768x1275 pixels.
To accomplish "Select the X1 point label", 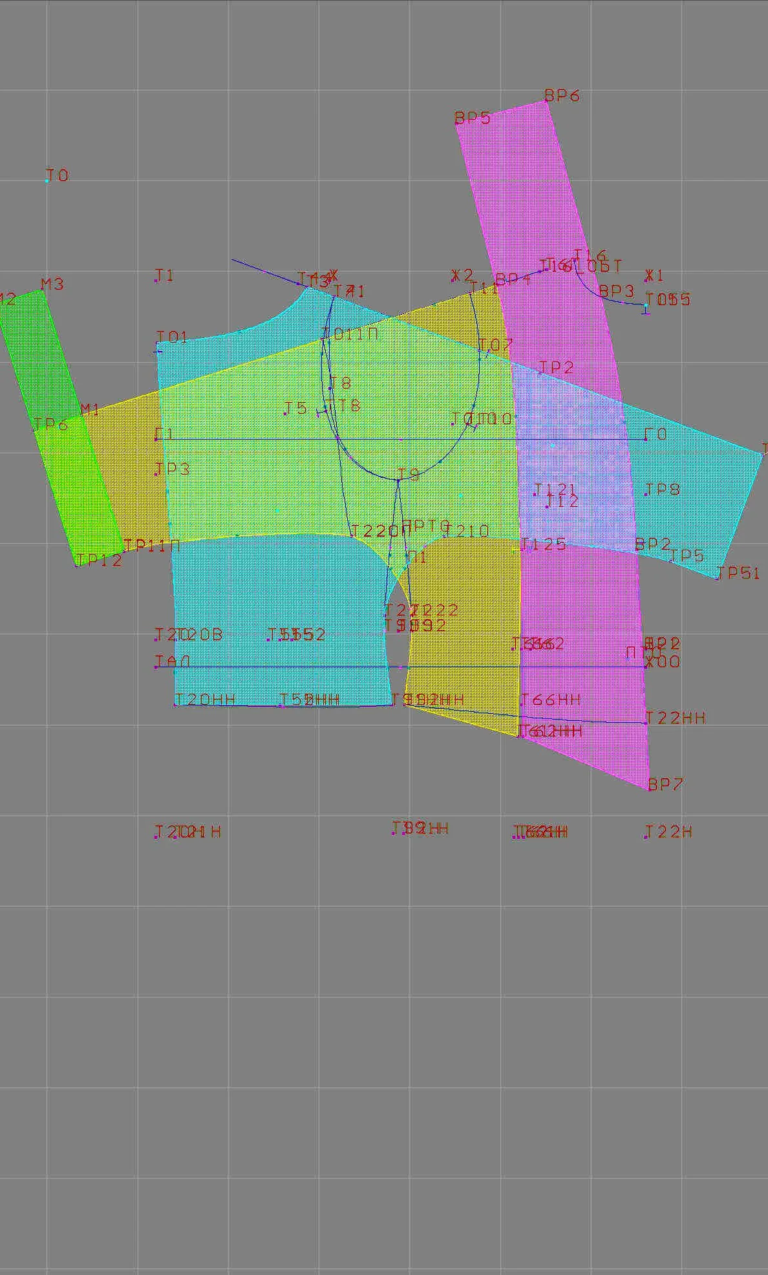I will click(x=654, y=275).
